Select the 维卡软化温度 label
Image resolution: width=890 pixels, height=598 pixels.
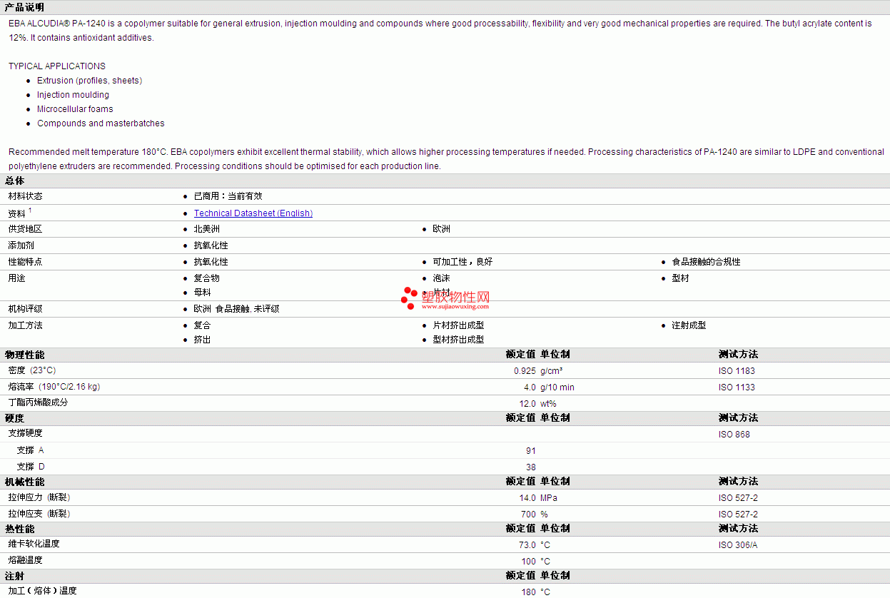coord(34,544)
